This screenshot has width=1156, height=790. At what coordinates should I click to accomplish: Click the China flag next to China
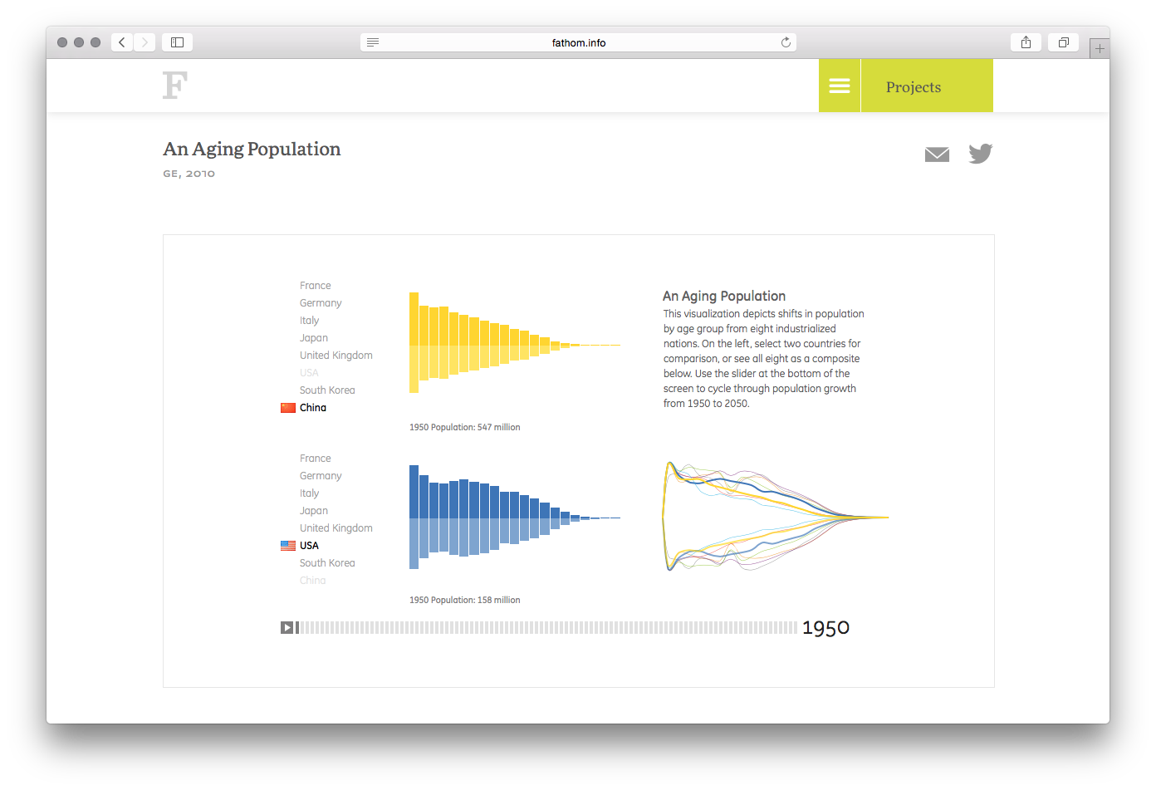[x=288, y=407]
